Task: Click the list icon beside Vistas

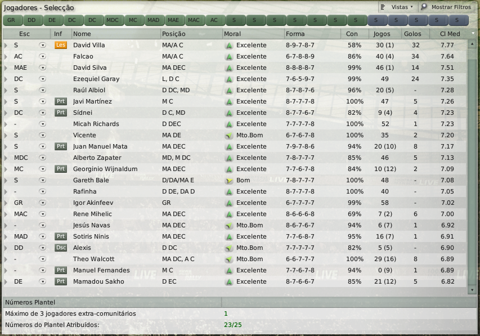Action: point(383,7)
